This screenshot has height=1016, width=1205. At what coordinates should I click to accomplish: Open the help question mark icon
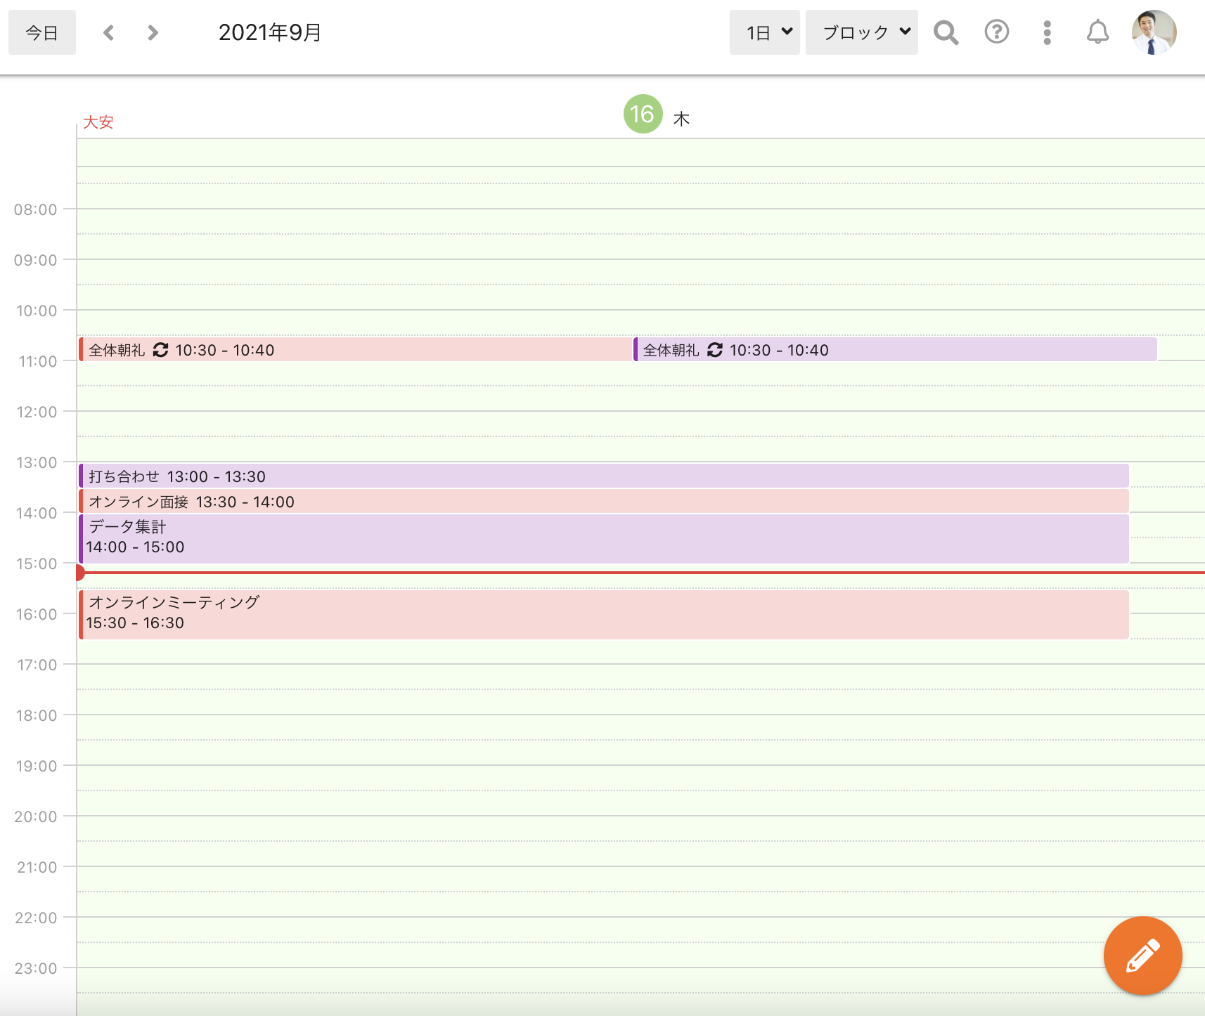pos(996,32)
